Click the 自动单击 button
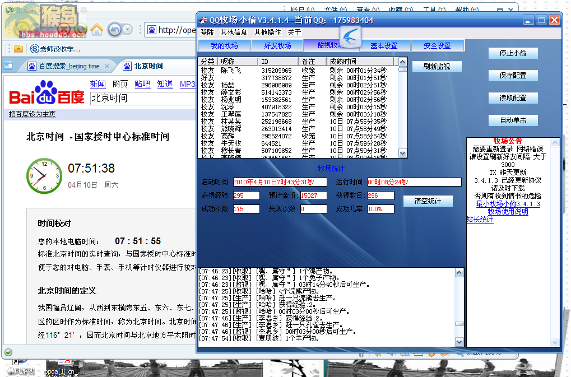Screen dimensions: 571x377 513,120
